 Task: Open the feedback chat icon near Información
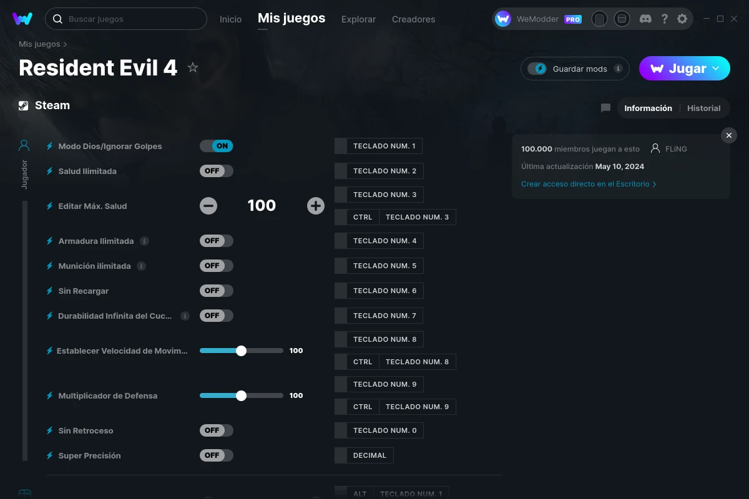605,107
